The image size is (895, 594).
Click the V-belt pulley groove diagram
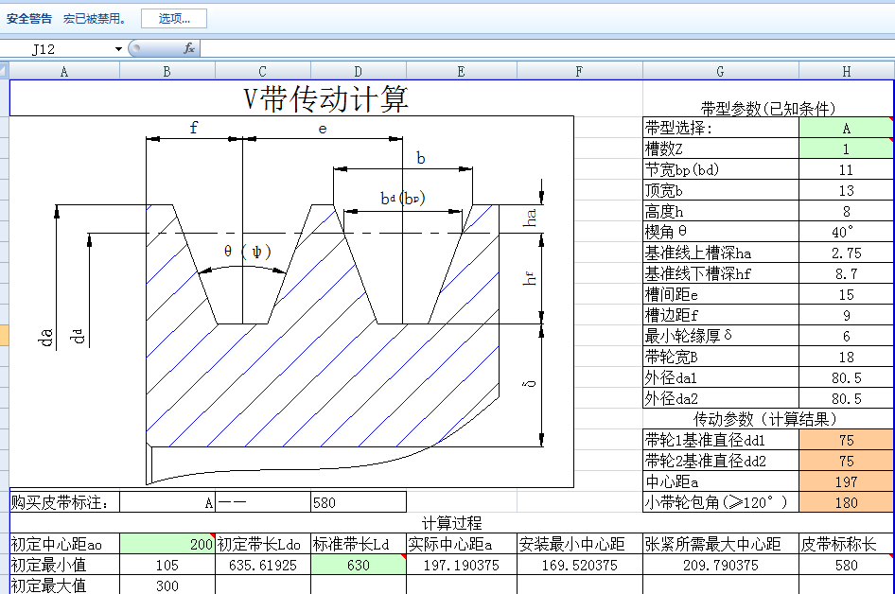(x=291, y=302)
